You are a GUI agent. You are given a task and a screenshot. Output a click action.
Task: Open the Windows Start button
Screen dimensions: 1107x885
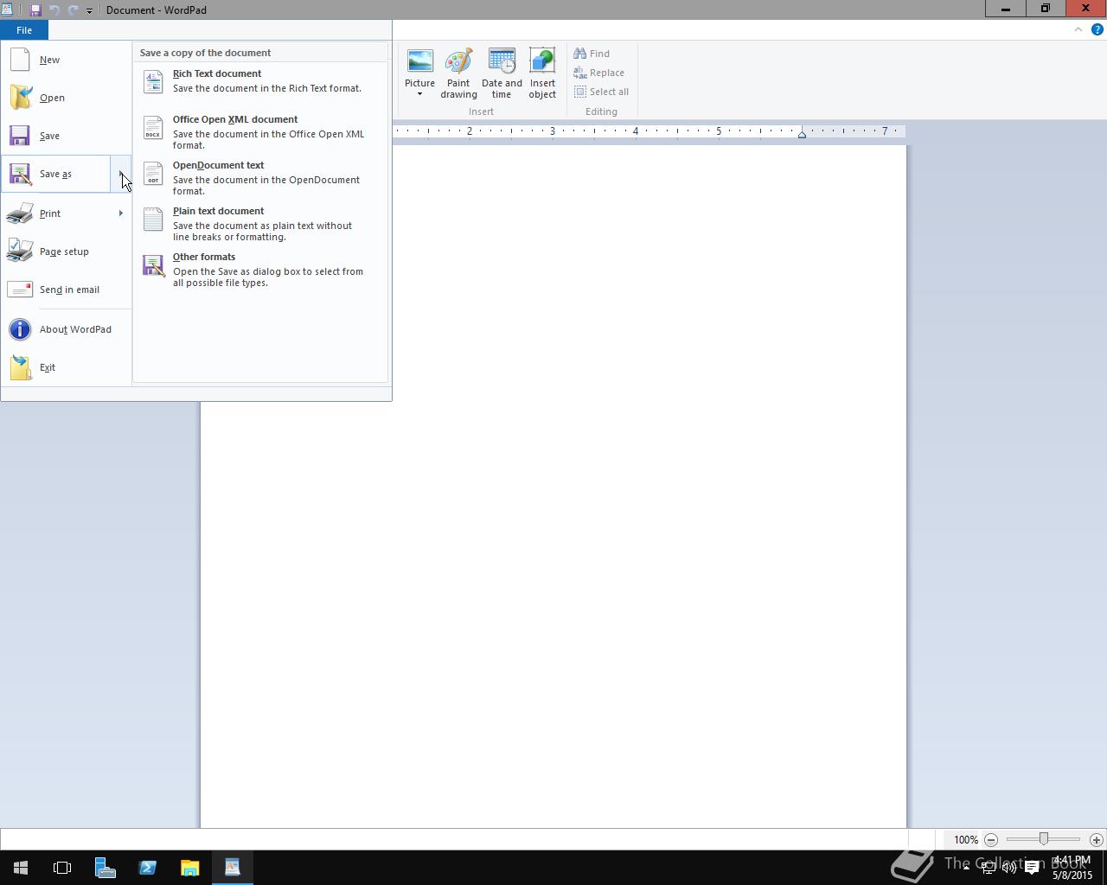[21, 867]
